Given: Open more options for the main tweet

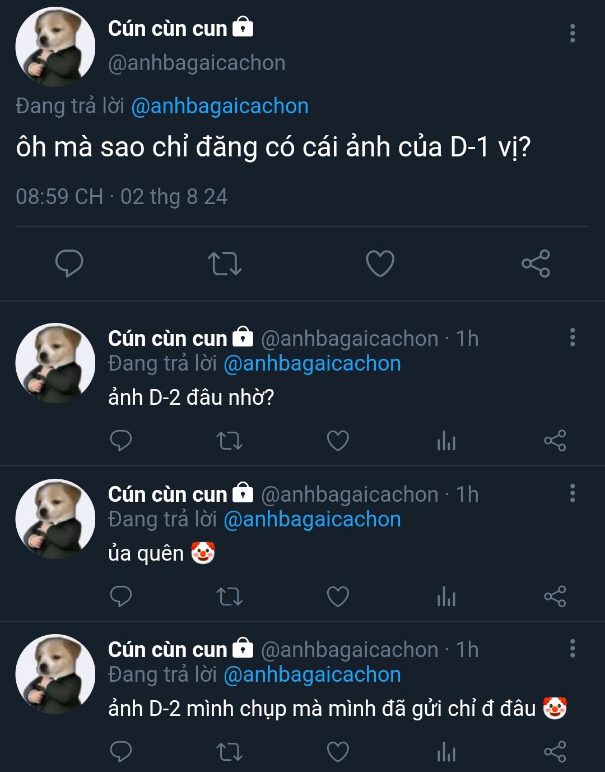Looking at the screenshot, I should point(572,34).
